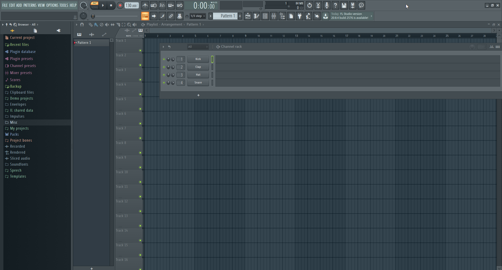
Task: Open the Hat channel button
Action: 198,75
